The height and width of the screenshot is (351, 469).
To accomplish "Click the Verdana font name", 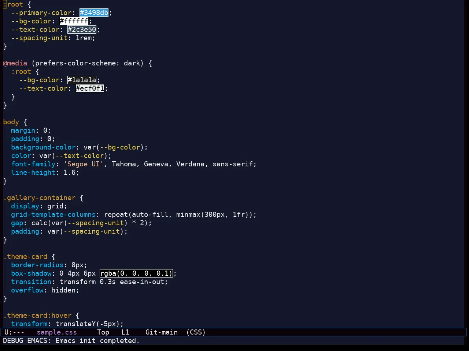I will tap(190, 164).
